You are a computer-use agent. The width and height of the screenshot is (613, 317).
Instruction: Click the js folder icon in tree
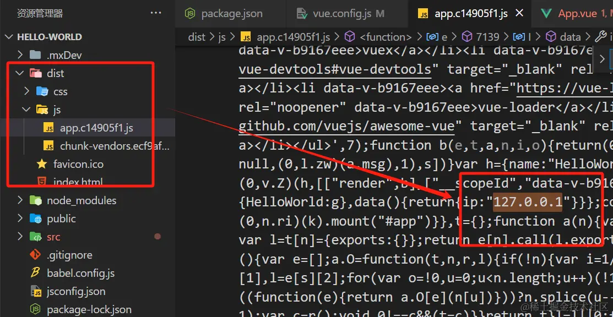(42, 110)
